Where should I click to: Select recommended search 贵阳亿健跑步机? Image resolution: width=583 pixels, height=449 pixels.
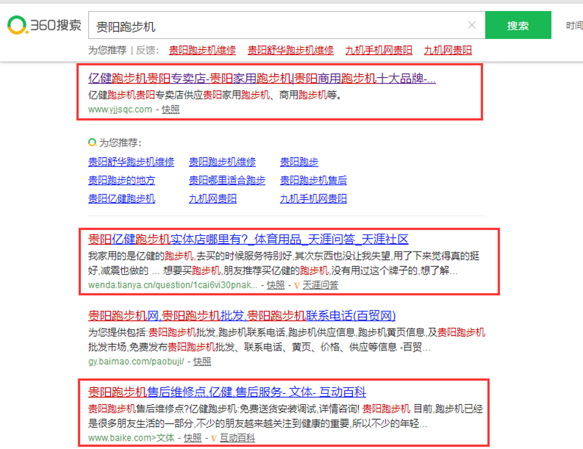[x=122, y=199]
